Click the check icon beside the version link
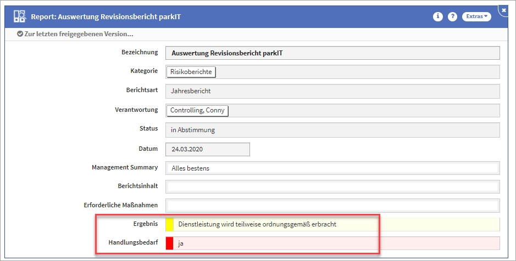 click(20, 34)
